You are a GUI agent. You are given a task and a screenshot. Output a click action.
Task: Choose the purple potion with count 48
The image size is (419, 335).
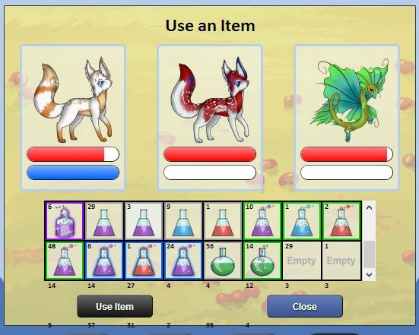click(x=65, y=261)
